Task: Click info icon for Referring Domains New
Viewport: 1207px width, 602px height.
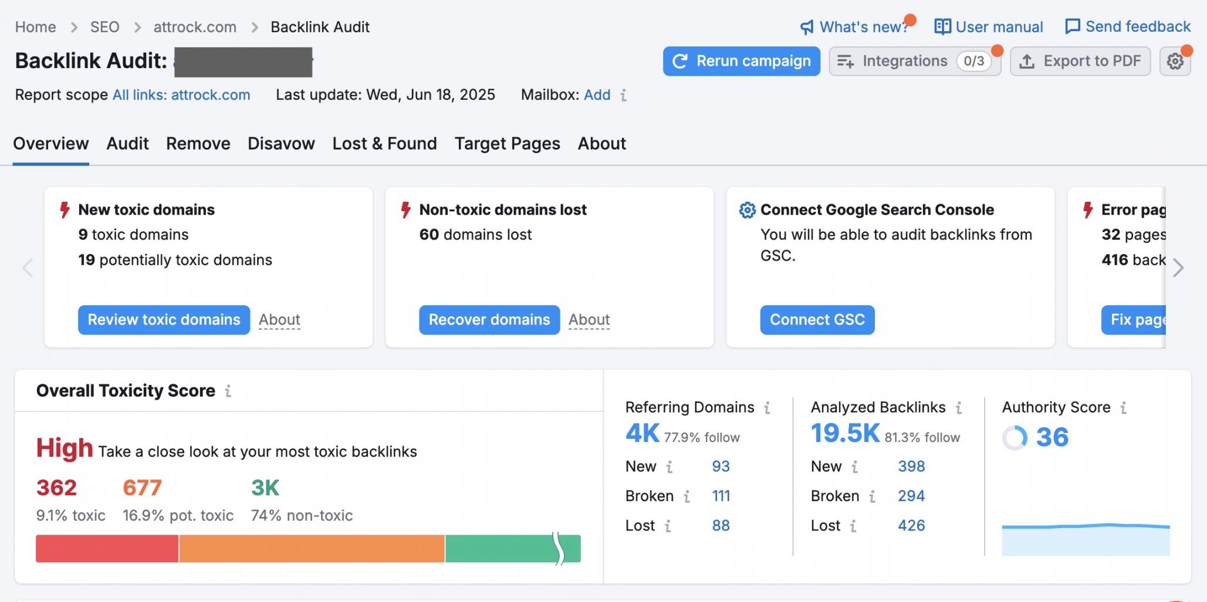Action: pyautogui.click(x=670, y=467)
